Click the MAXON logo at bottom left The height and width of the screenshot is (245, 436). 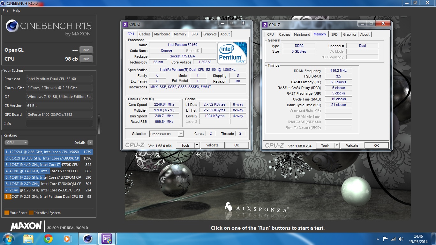[x=26, y=226]
